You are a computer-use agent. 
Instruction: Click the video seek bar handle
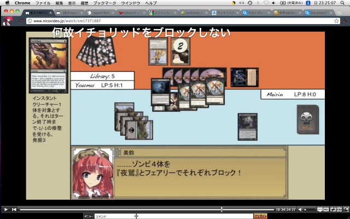tap(221, 209)
